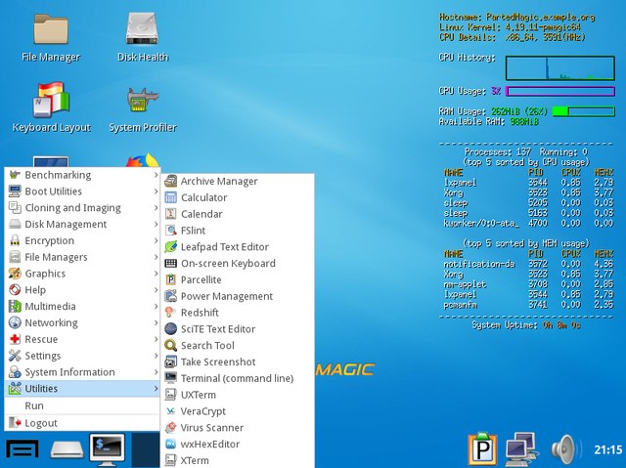
Task: Open the Keyboard Layout desktop icon
Action: [50, 107]
